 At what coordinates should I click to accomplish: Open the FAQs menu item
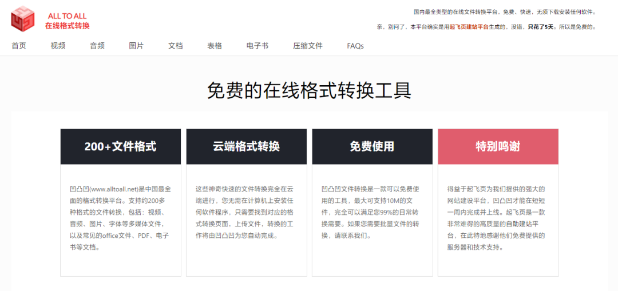point(355,46)
